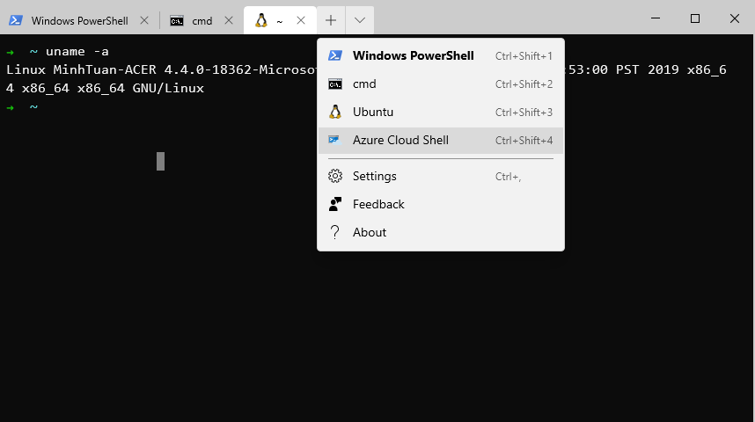
Task: Launch Azure Cloud Shell profile
Action: coord(400,140)
